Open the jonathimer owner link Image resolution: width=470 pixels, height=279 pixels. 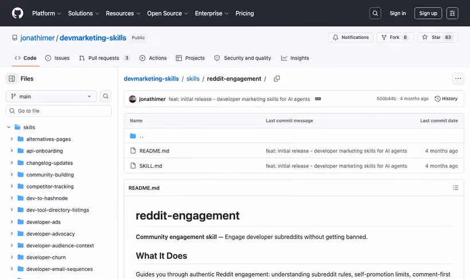(x=37, y=38)
